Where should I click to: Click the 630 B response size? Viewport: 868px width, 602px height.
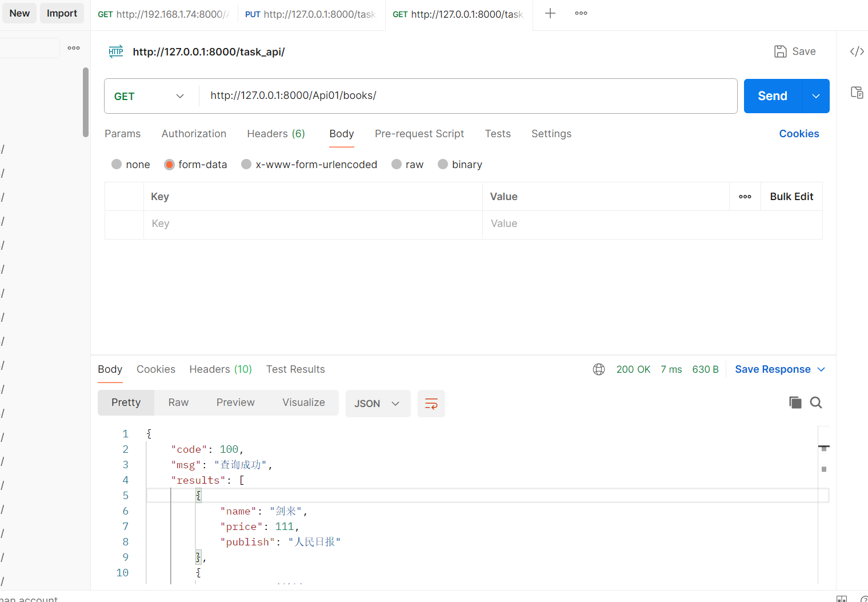coord(705,369)
